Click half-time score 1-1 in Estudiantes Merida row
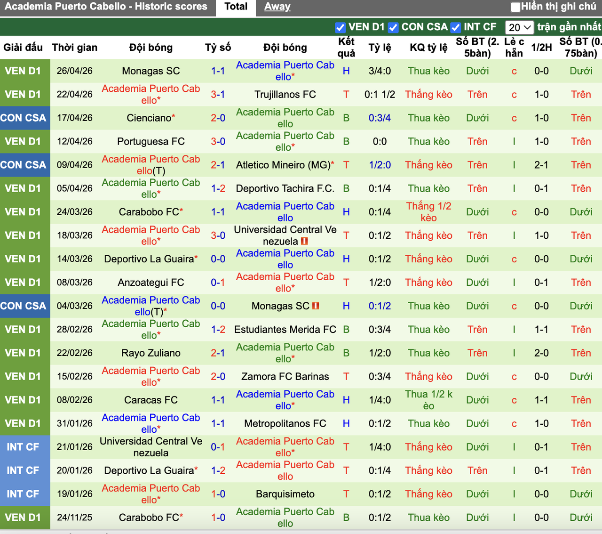Viewport: 602px width, 534px height. (x=541, y=330)
